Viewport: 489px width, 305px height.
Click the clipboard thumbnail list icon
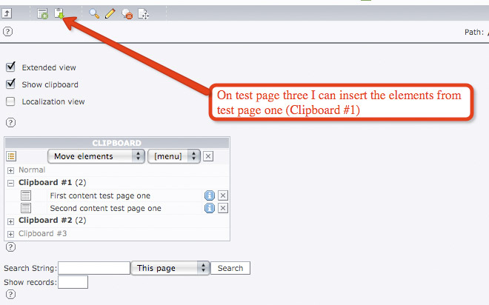point(11,156)
